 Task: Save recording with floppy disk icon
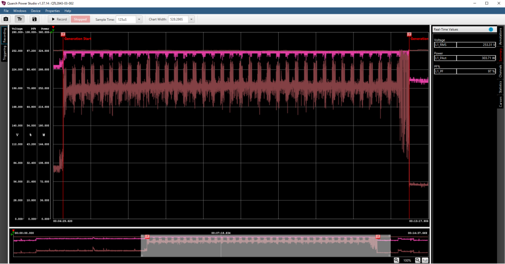pyautogui.click(x=35, y=19)
